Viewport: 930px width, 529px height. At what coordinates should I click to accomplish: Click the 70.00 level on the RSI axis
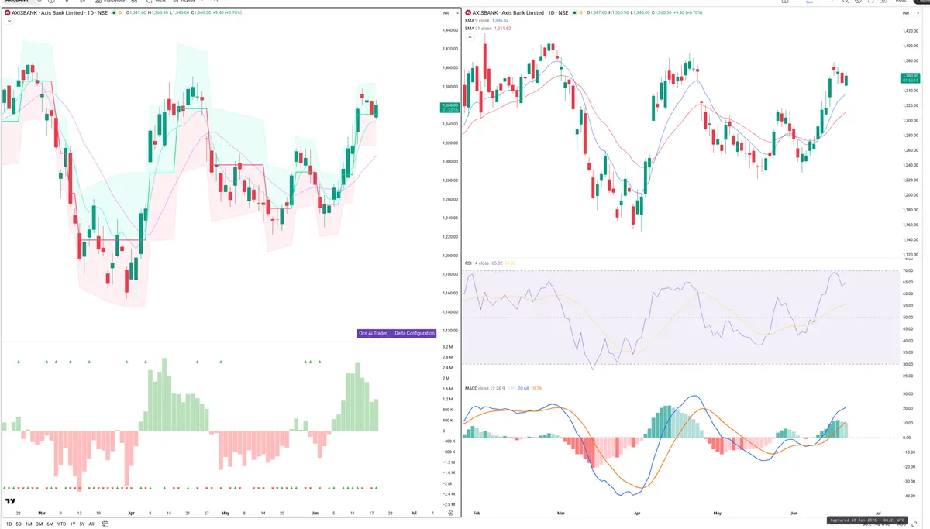point(908,270)
